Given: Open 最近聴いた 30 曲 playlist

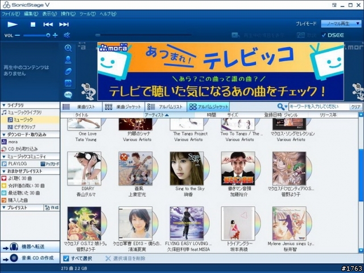Looking at the screenshot, I should pos(20,193).
